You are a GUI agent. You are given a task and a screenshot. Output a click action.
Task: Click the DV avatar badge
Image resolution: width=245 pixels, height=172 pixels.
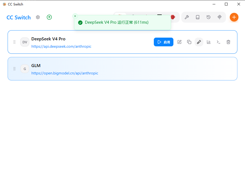pos(25,42)
